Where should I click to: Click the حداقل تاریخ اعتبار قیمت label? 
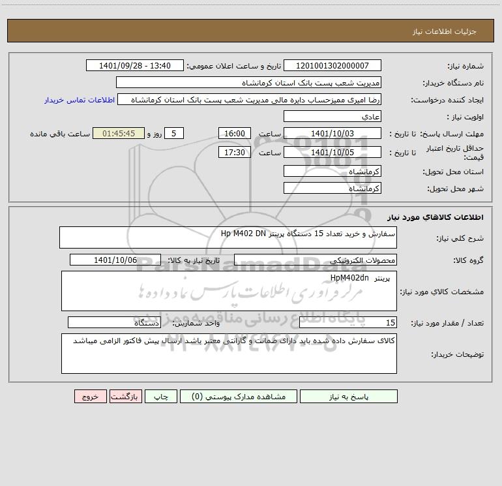[455, 153]
